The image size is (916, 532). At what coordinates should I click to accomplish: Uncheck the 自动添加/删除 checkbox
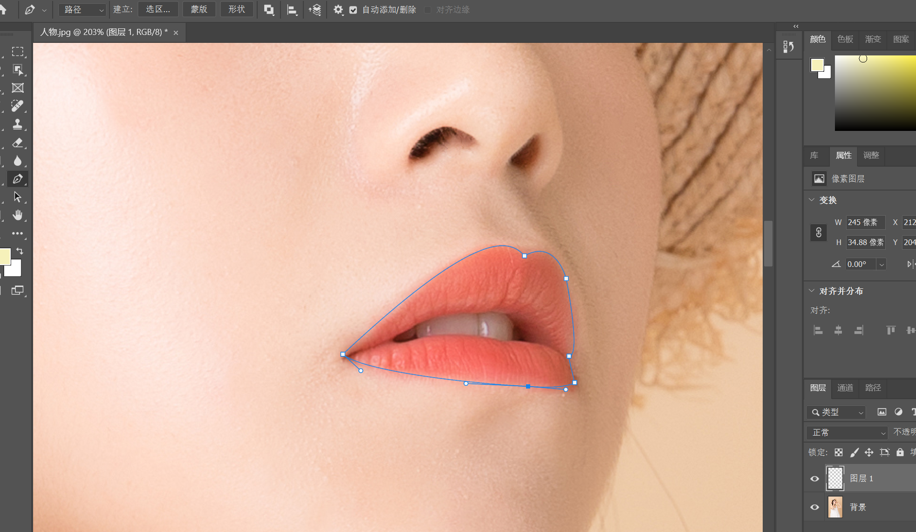pyautogui.click(x=353, y=10)
